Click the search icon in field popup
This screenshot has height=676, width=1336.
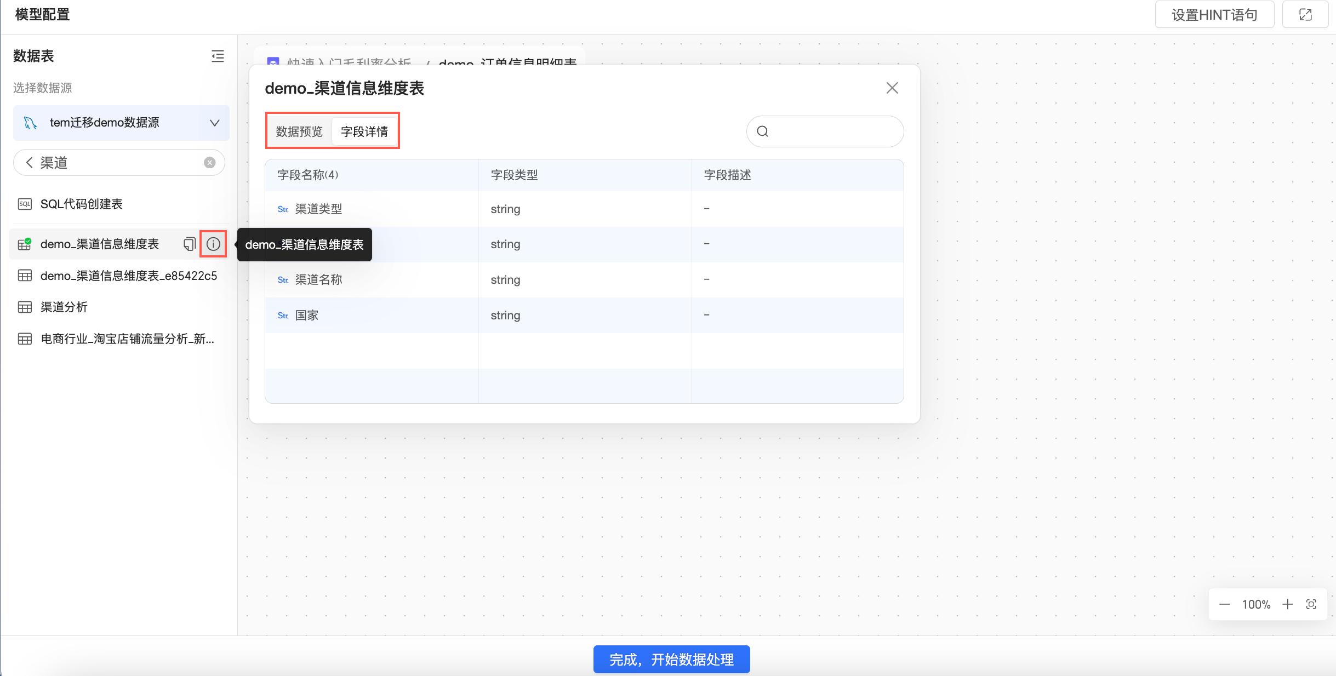(762, 131)
